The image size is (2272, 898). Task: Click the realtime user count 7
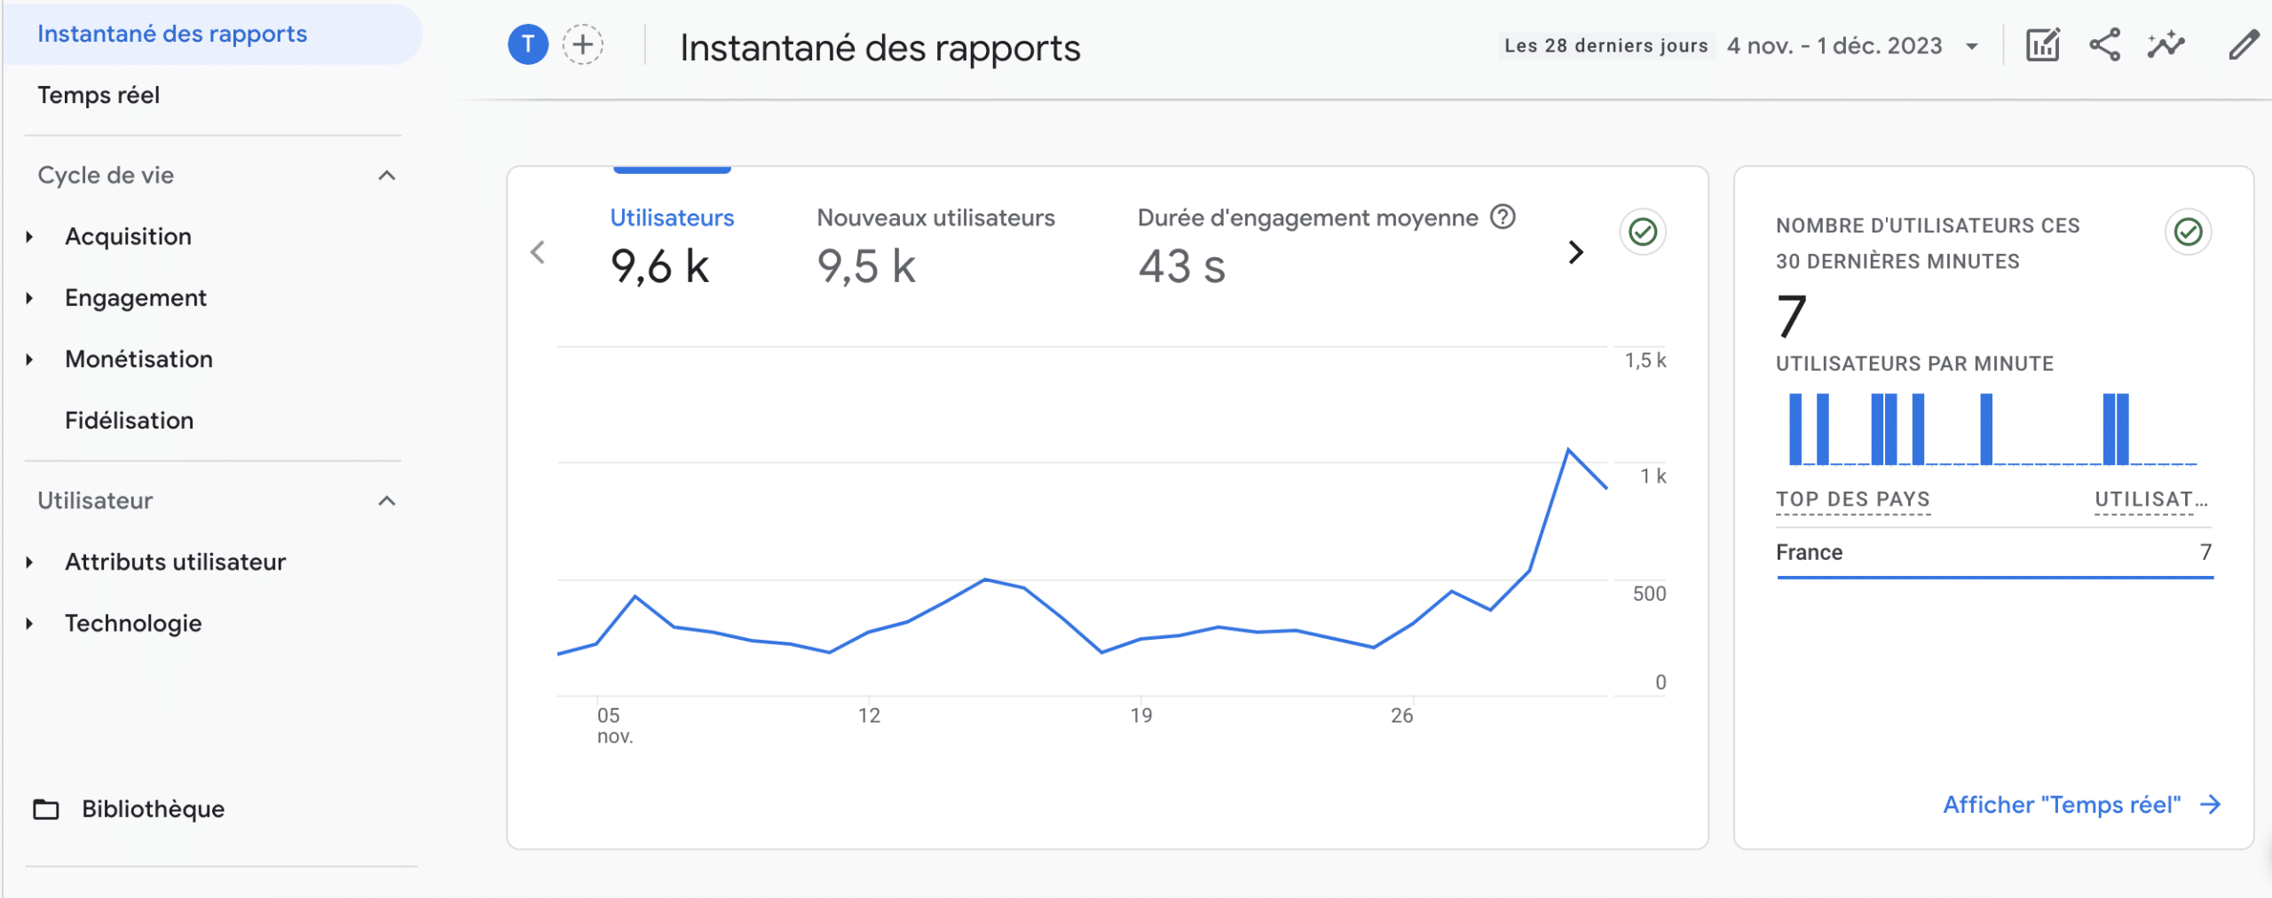click(x=1792, y=317)
